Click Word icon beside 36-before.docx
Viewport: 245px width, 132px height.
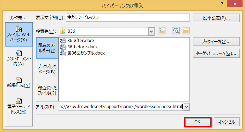tap(63, 47)
